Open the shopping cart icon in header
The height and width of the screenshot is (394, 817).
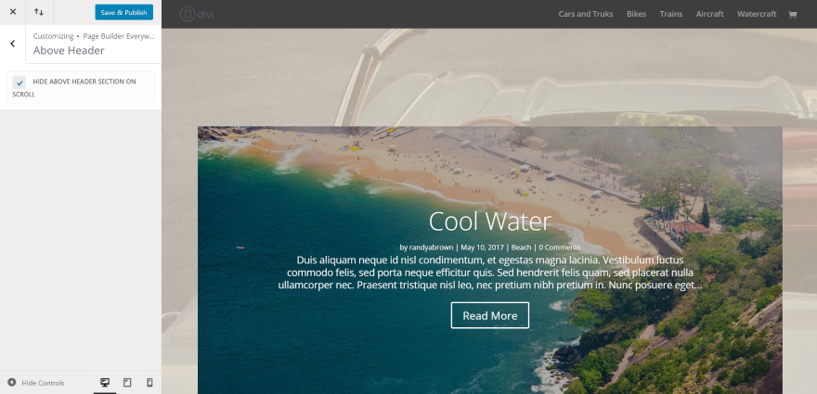[793, 14]
